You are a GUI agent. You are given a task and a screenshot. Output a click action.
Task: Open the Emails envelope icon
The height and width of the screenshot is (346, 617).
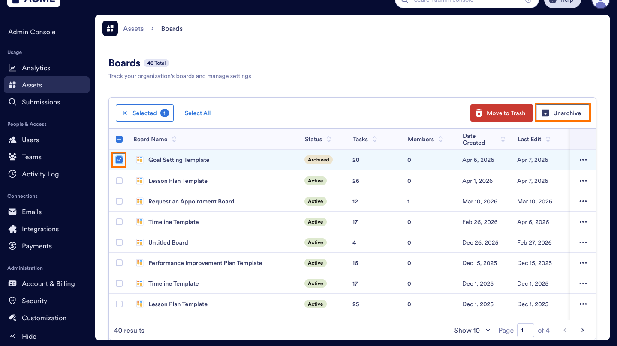click(x=12, y=212)
